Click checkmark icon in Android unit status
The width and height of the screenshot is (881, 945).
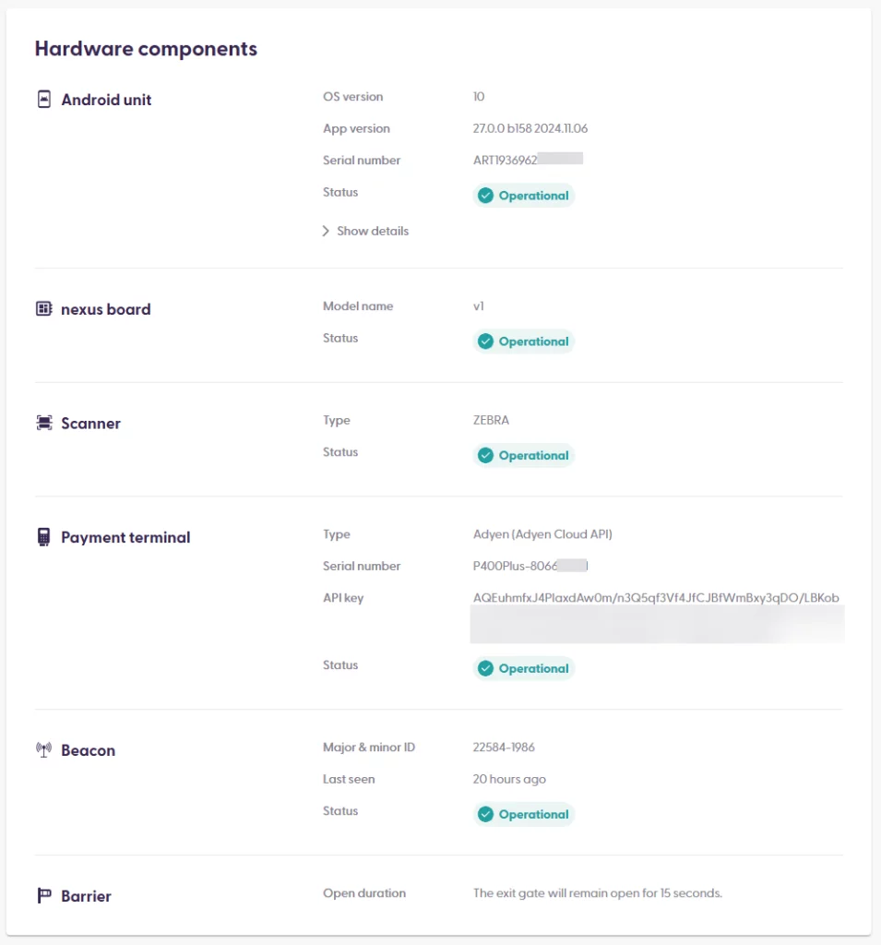485,196
